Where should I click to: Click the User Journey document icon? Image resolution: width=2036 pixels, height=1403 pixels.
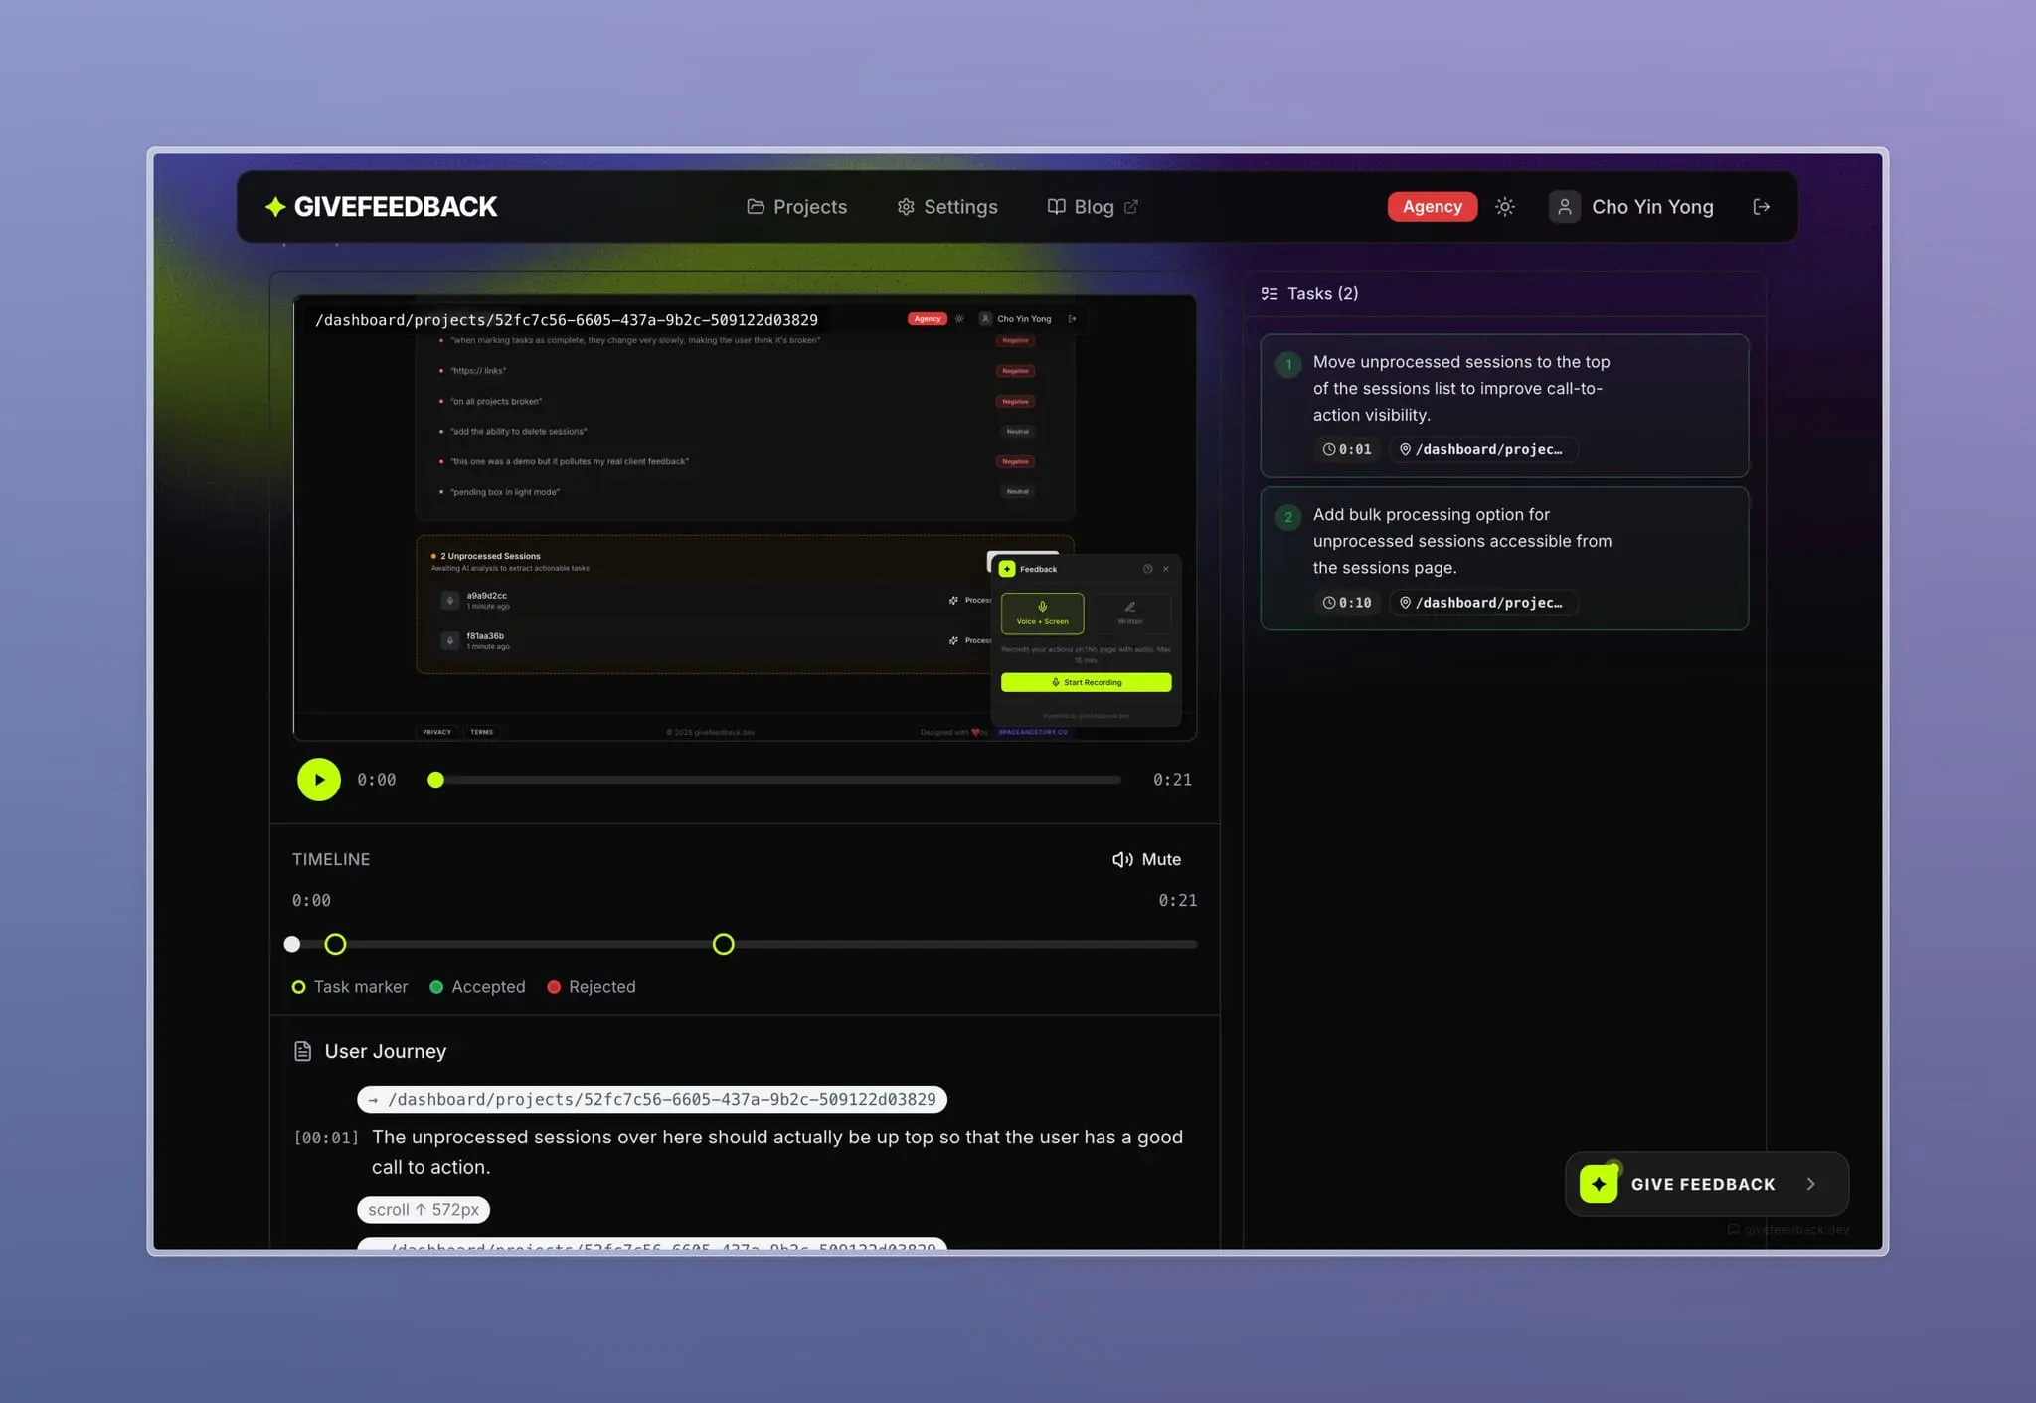pyautogui.click(x=303, y=1051)
